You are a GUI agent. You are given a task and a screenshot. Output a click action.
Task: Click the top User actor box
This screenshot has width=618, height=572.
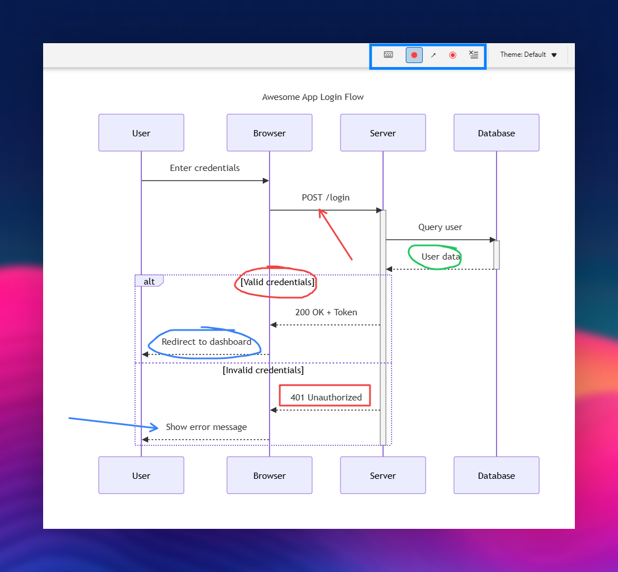click(141, 133)
